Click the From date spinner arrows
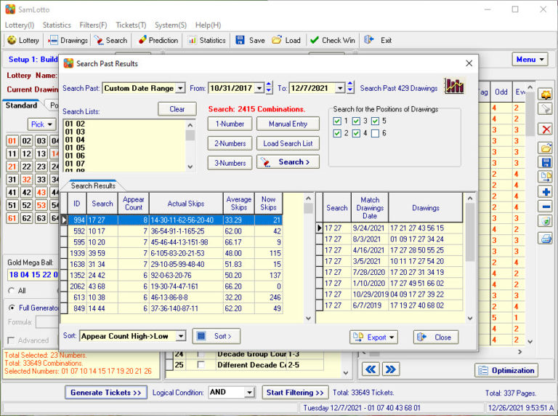Image resolution: width=558 pixels, height=416 pixels. coord(269,88)
